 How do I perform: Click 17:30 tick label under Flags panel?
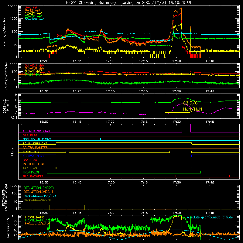tap(176, 183)
